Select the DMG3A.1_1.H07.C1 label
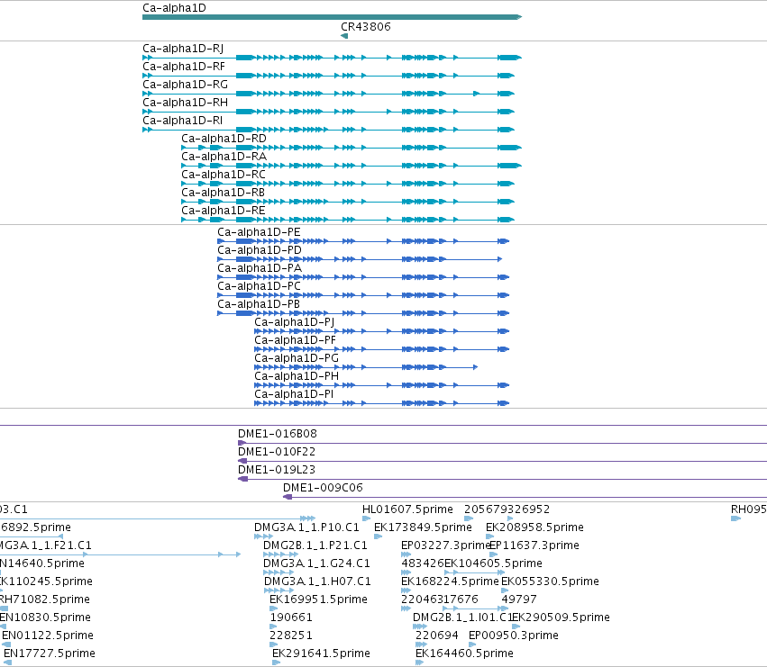 pos(317,582)
